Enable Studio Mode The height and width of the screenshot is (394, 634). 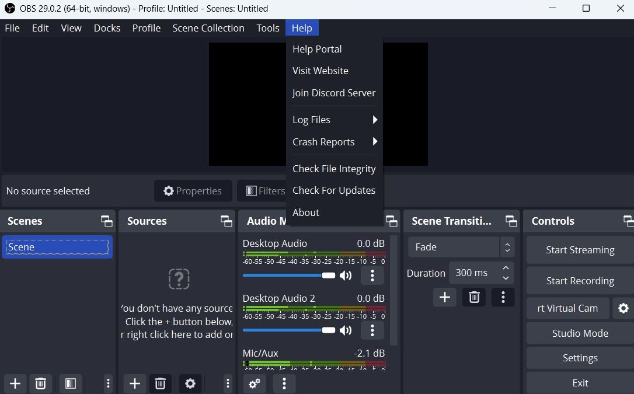(580, 333)
